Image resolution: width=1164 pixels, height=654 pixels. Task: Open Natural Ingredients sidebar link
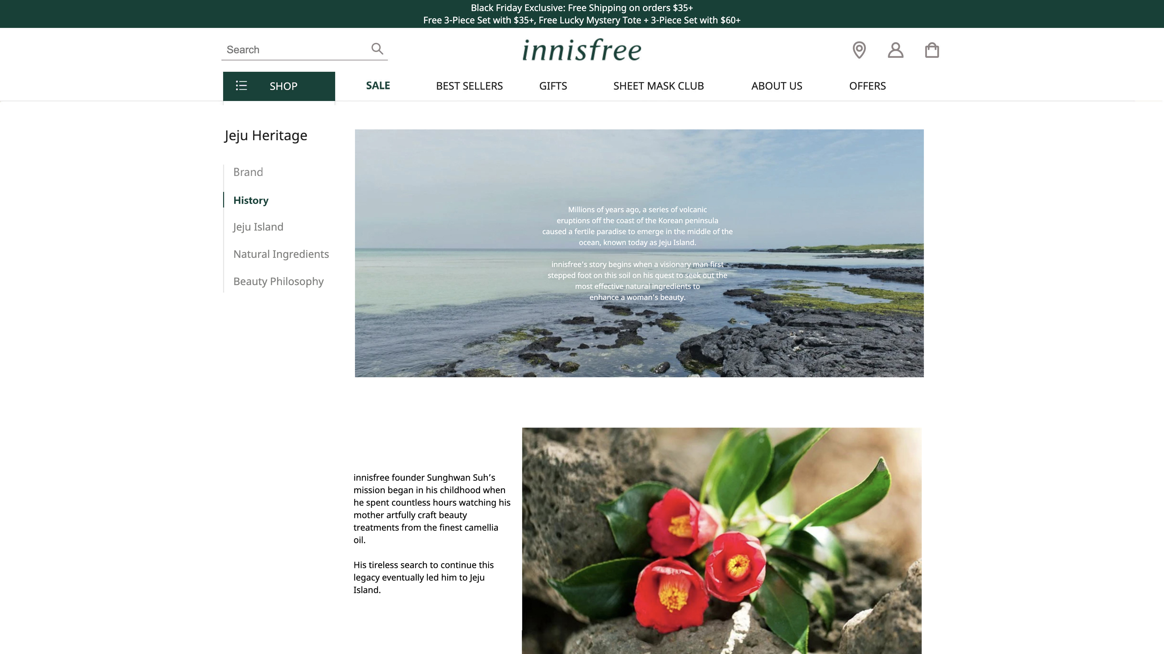281,254
